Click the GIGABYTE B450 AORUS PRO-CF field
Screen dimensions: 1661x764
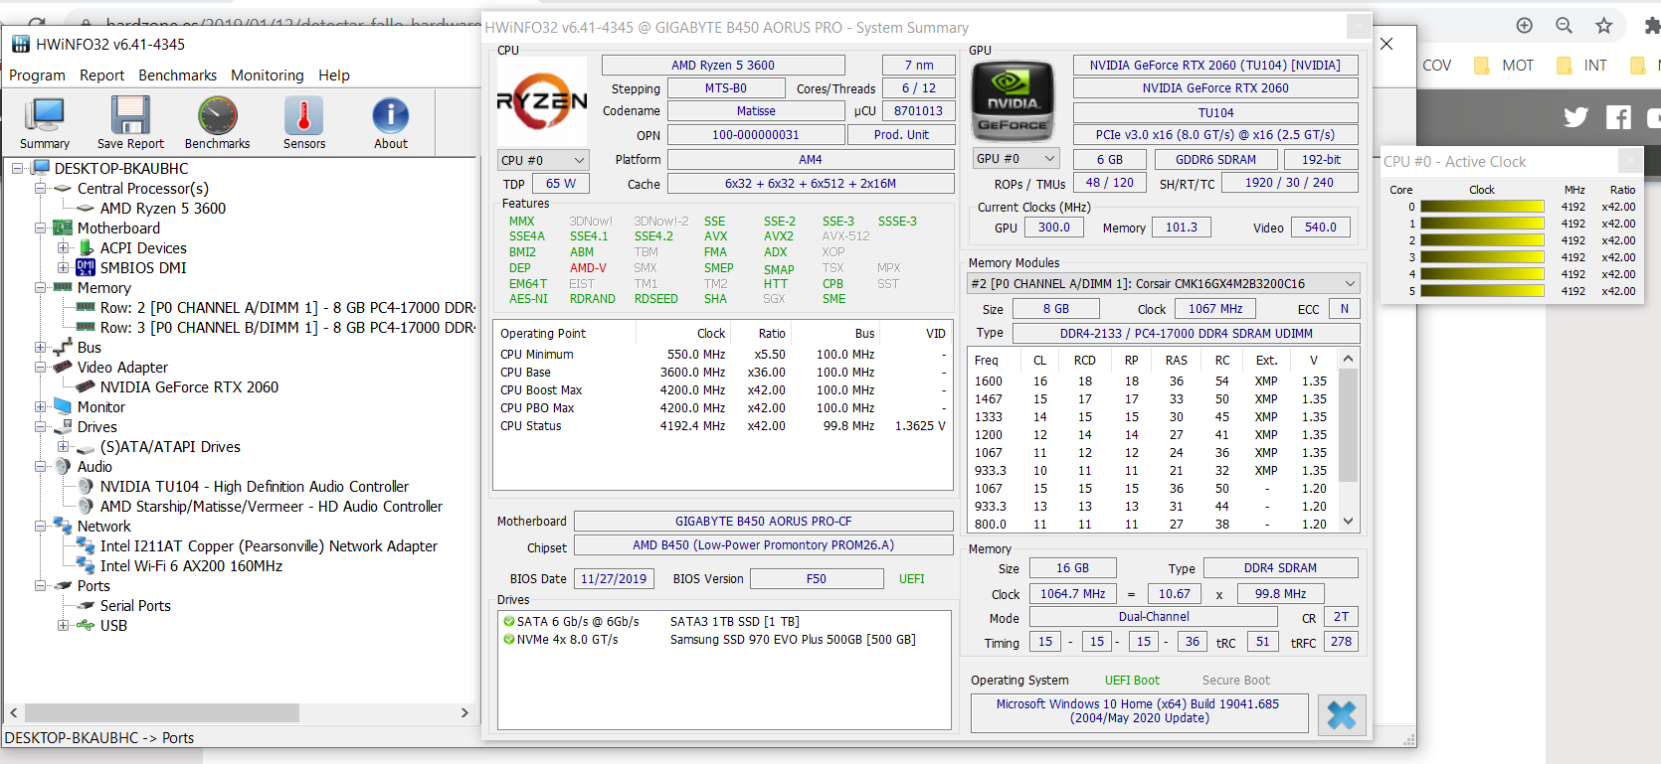763,522
